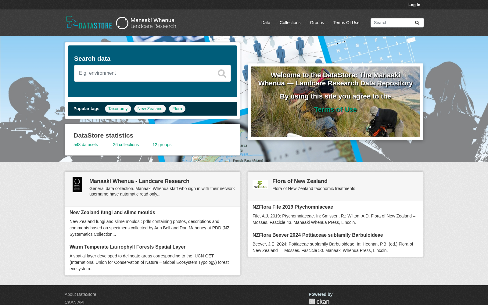Open NZFlora Fife 2019 Ptychomniaceae dataset
This screenshot has height=305, width=488.
(x=293, y=207)
